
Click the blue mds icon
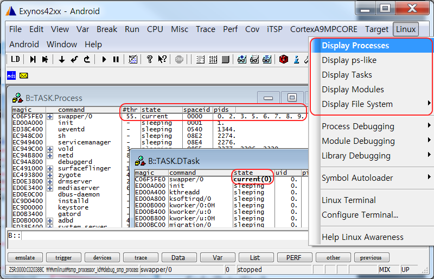click(11, 75)
